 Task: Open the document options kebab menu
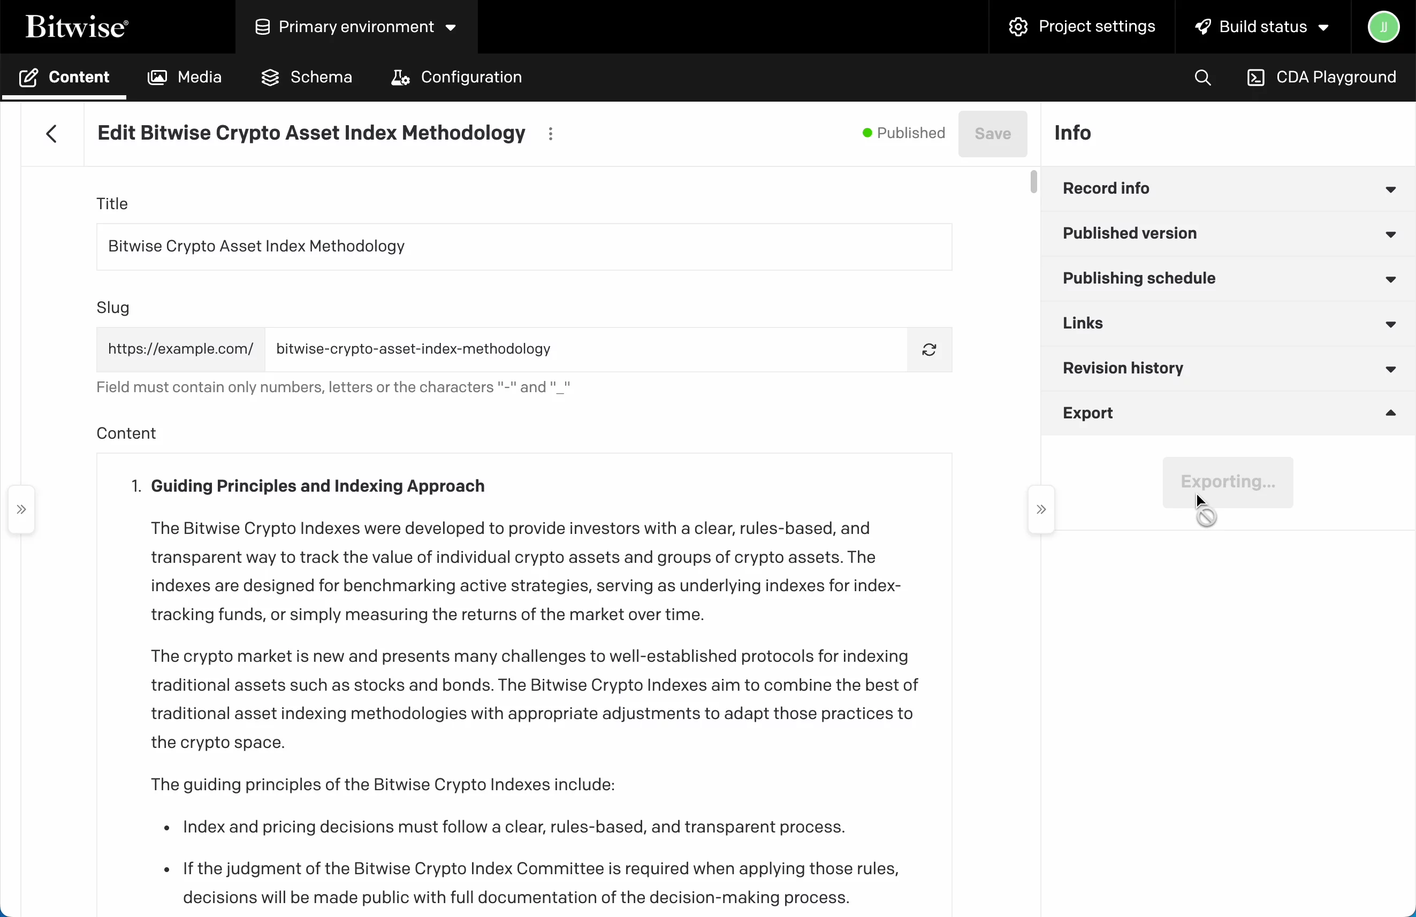pos(550,134)
